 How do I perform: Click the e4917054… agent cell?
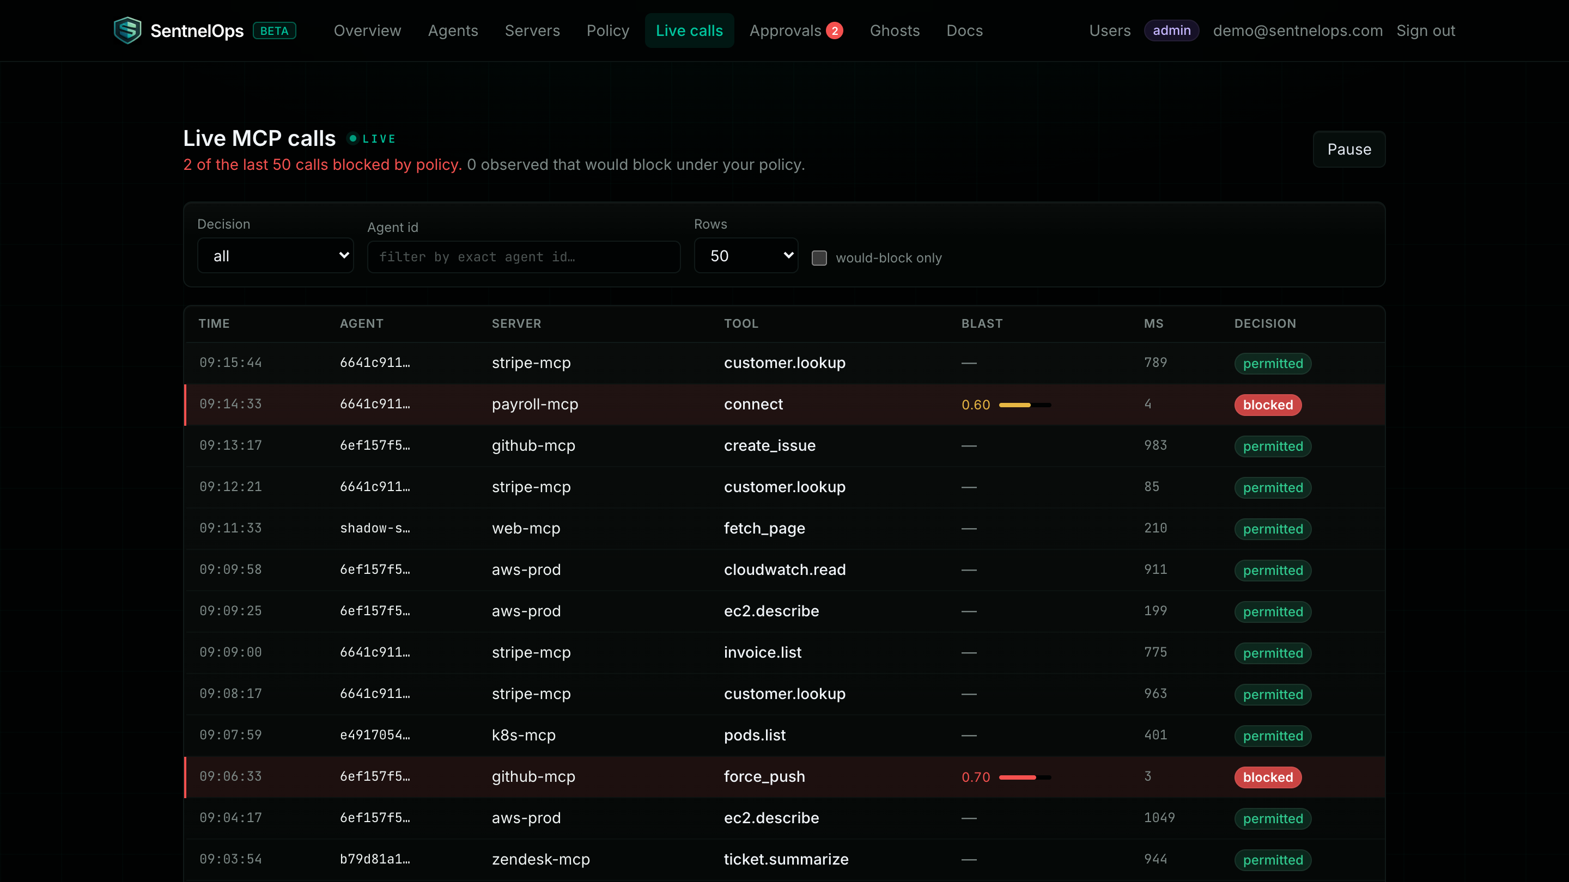[375, 736]
